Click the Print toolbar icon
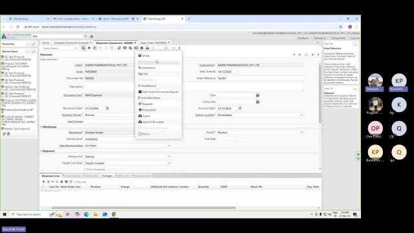The image size is (414, 233). click(147, 48)
